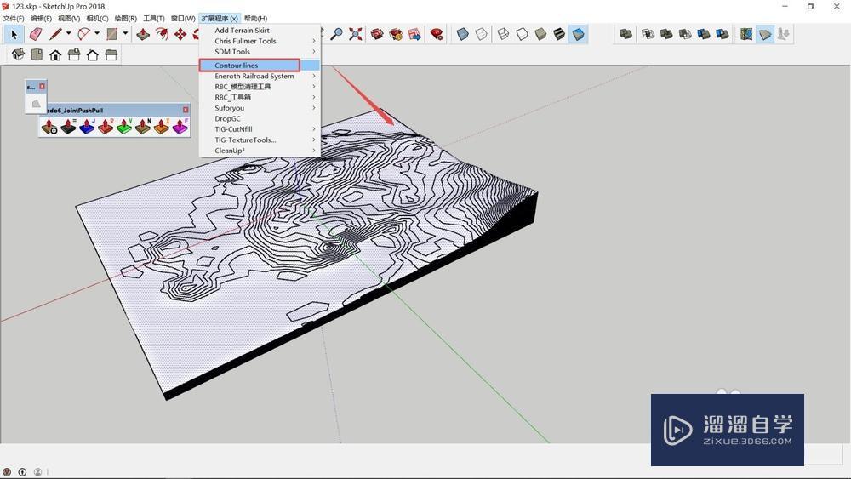Click Intersect solid tool
Viewport: 851px width, 479px height.
(648, 34)
